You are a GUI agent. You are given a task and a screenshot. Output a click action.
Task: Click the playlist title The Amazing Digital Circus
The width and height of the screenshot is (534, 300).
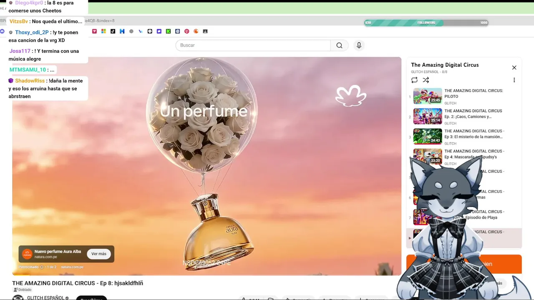click(445, 65)
